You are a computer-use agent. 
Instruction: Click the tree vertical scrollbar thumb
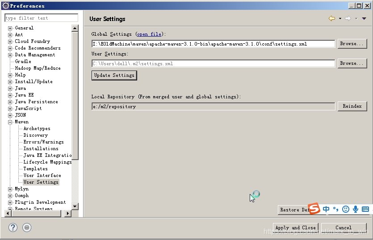click(75, 96)
